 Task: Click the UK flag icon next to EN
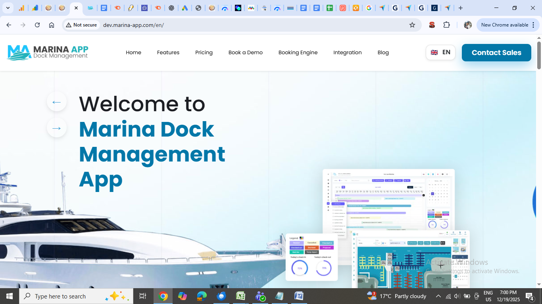434,52
